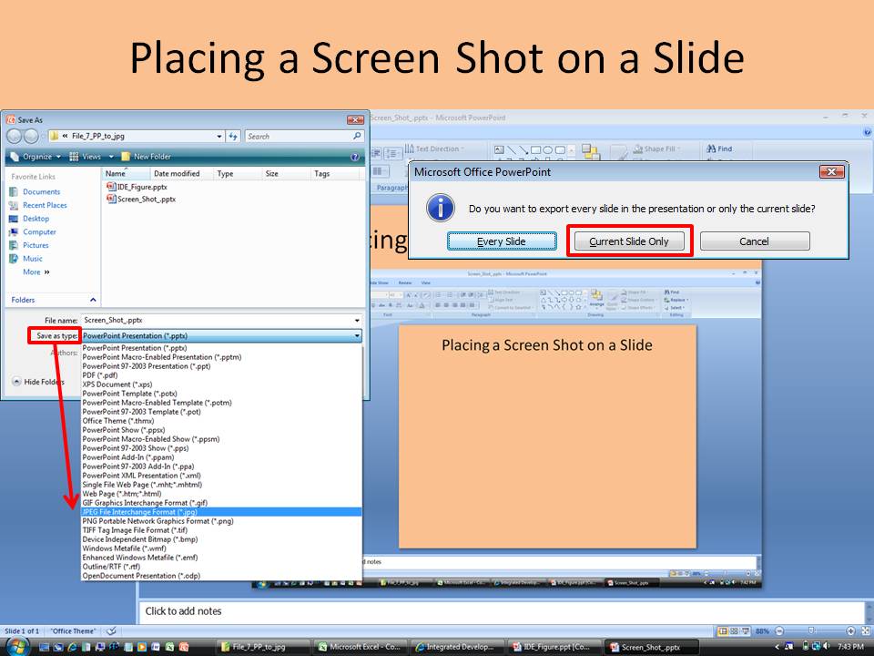Viewport: 874px width, 656px height.
Task: Click Current Slide Only button
Action: click(629, 241)
